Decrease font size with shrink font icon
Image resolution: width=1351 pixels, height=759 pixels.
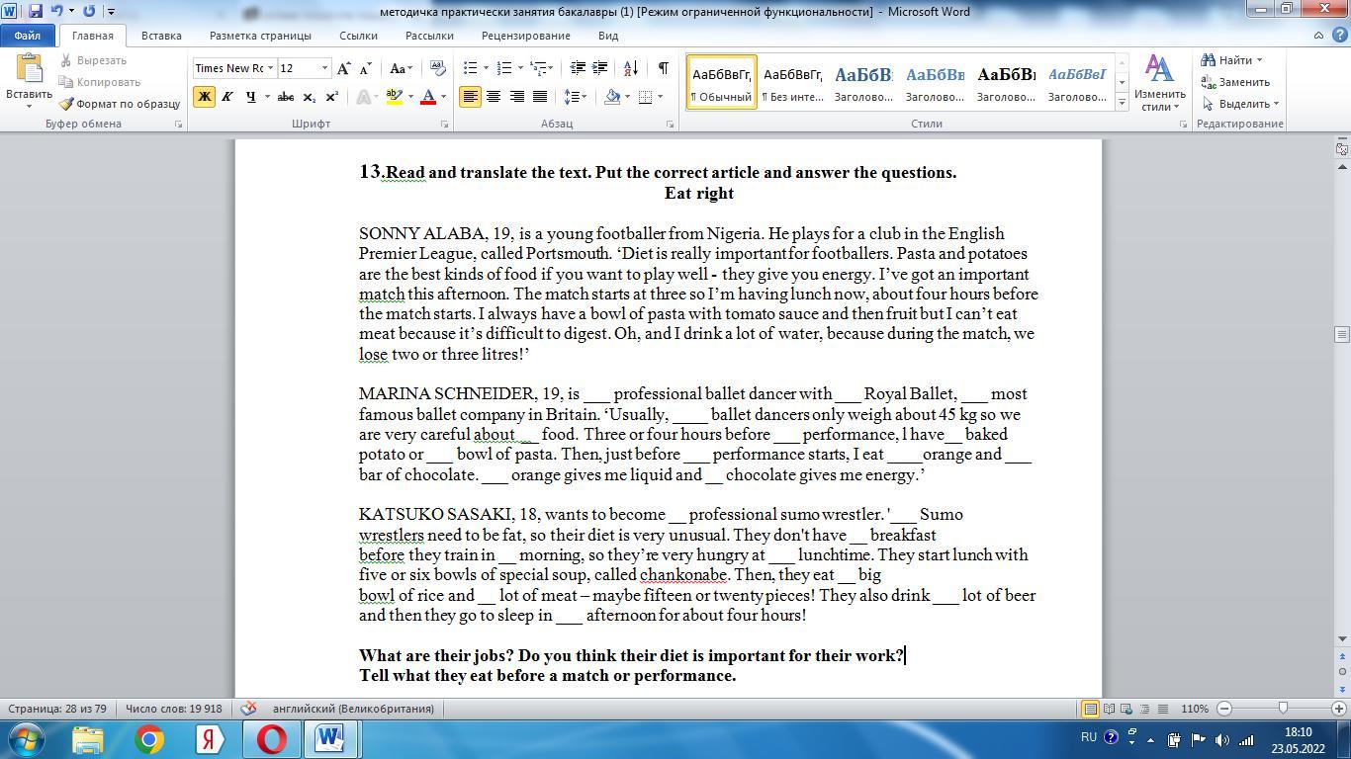point(365,68)
